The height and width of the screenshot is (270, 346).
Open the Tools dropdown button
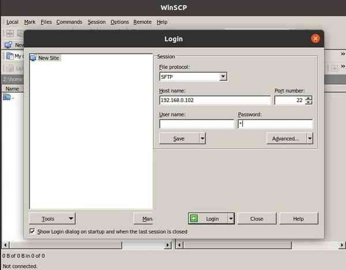click(52, 219)
